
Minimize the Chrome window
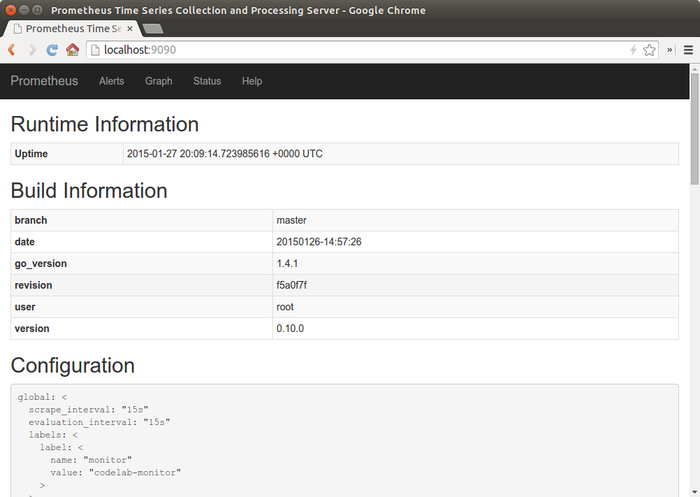(24, 10)
